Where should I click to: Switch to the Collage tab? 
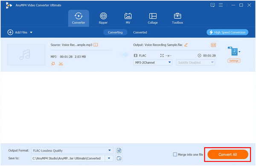pos(153,18)
